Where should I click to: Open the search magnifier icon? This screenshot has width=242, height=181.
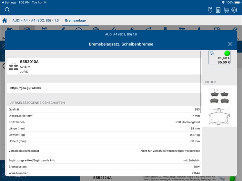point(7,10)
